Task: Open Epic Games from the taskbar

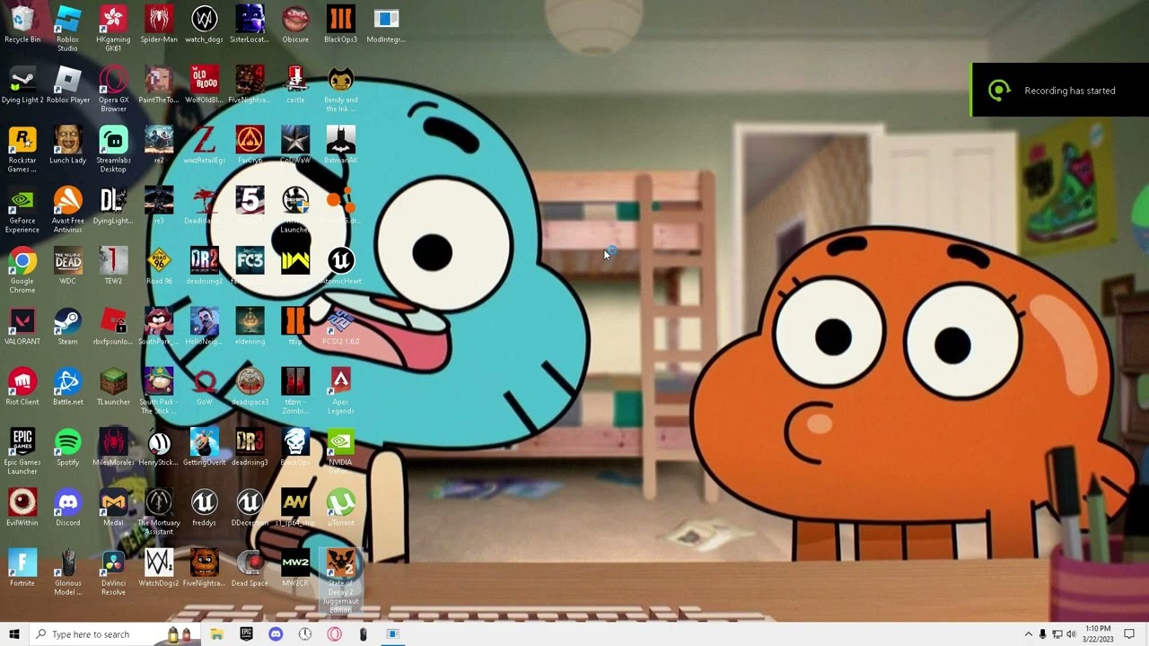Action: pyautogui.click(x=246, y=634)
